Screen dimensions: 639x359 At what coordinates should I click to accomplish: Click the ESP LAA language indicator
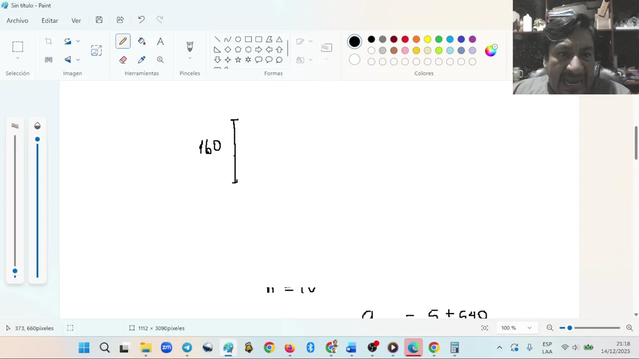tap(547, 348)
